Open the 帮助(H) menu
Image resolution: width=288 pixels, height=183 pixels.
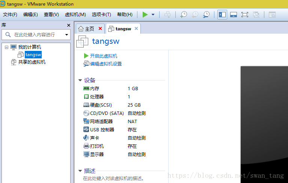125,15
